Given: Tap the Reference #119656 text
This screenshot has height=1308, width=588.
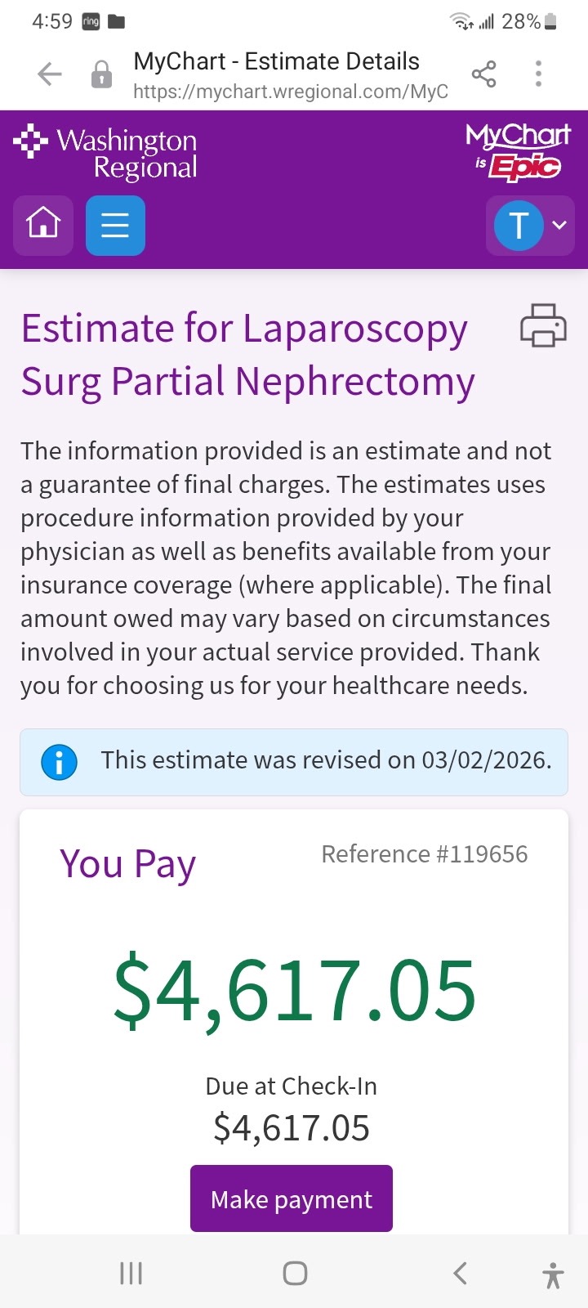Looking at the screenshot, I should tap(424, 854).
